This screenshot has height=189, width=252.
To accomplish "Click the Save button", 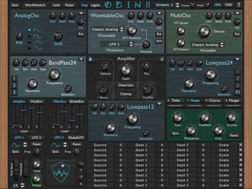I will [x=15, y=5].
